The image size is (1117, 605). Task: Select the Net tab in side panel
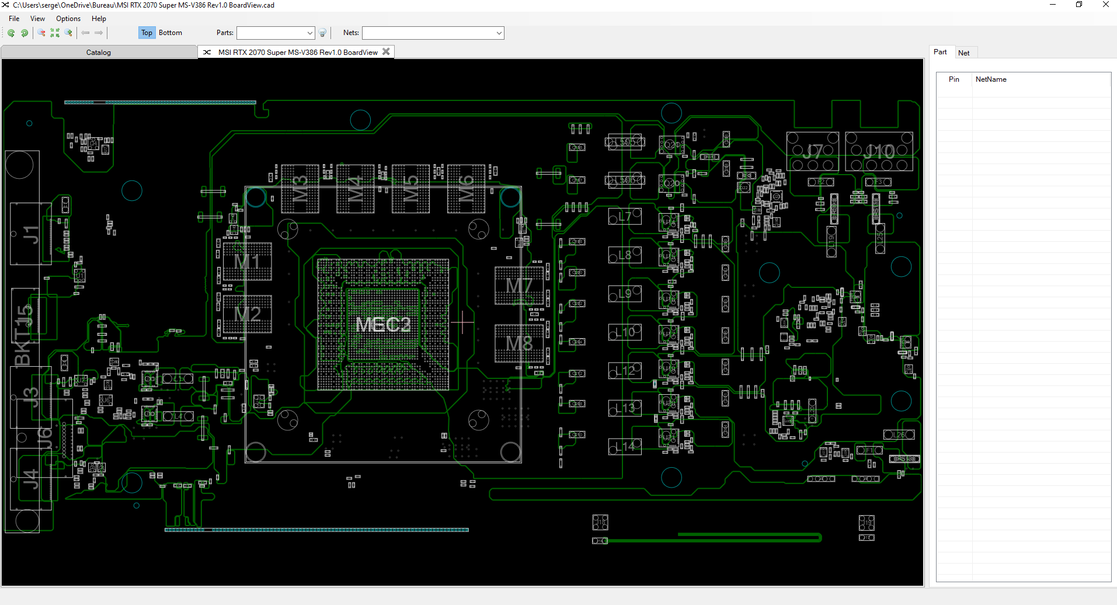tap(963, 53)
